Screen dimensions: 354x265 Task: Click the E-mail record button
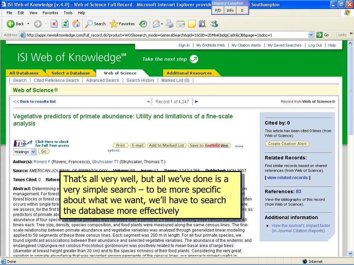pos(138,145)
